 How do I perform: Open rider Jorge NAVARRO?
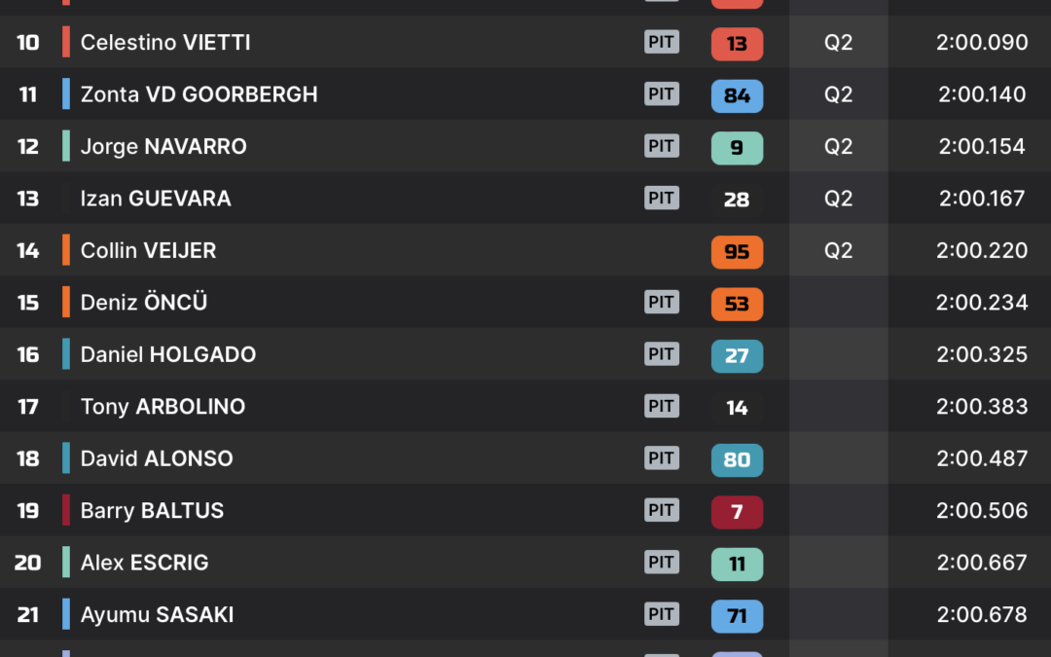[x=163, y=147]
